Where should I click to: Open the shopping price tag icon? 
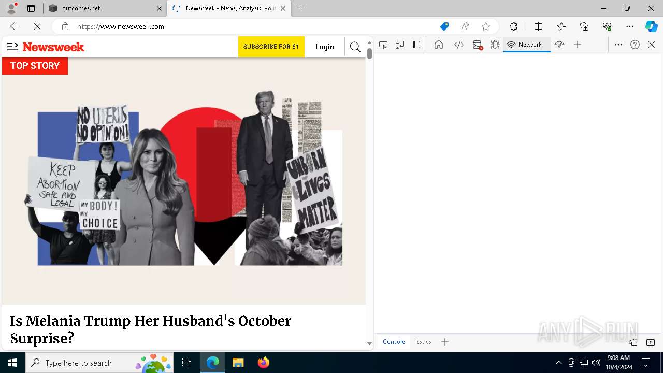click(444, 26)
